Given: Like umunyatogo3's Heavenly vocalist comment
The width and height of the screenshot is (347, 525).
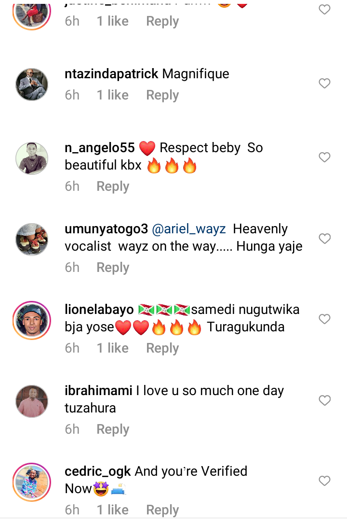Looking at the screenshot, I should pyautogui.click(x=325, y=239).
